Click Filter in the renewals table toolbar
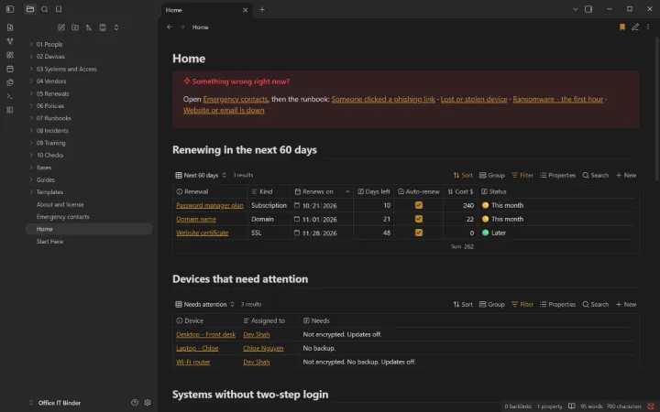 click(522, 175)
